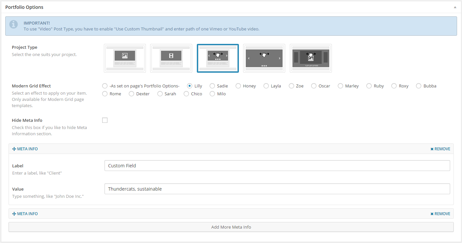462x243 pixels.
Task: Check the Hide Meta Info checkbox
Action: (105, 120)
